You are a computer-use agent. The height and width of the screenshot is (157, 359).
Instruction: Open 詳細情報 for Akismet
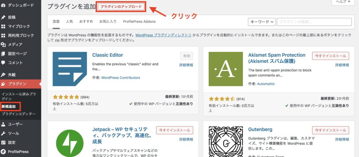point(342,65)
